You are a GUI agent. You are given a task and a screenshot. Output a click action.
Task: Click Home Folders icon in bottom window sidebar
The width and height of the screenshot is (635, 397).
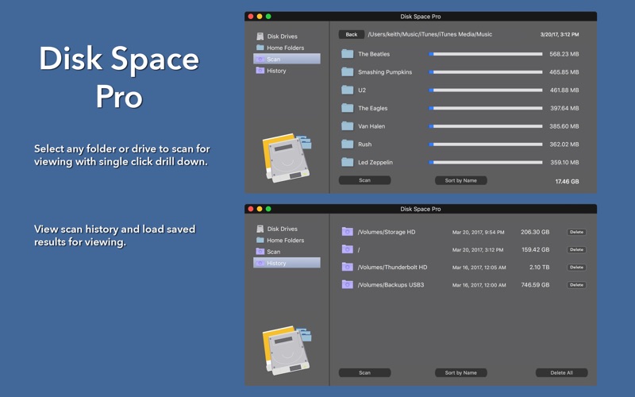tap(260, 240)
